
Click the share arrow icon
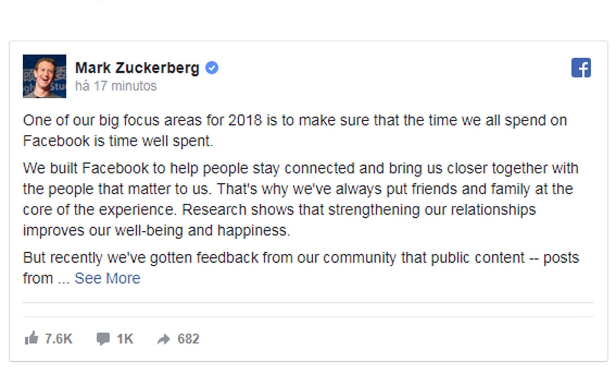[x=164, y=339]
